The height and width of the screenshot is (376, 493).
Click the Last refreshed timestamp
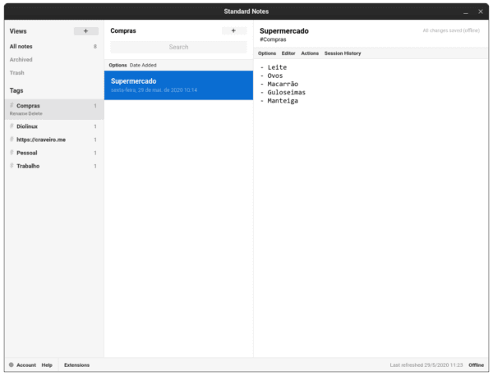[x=426, y=365]
